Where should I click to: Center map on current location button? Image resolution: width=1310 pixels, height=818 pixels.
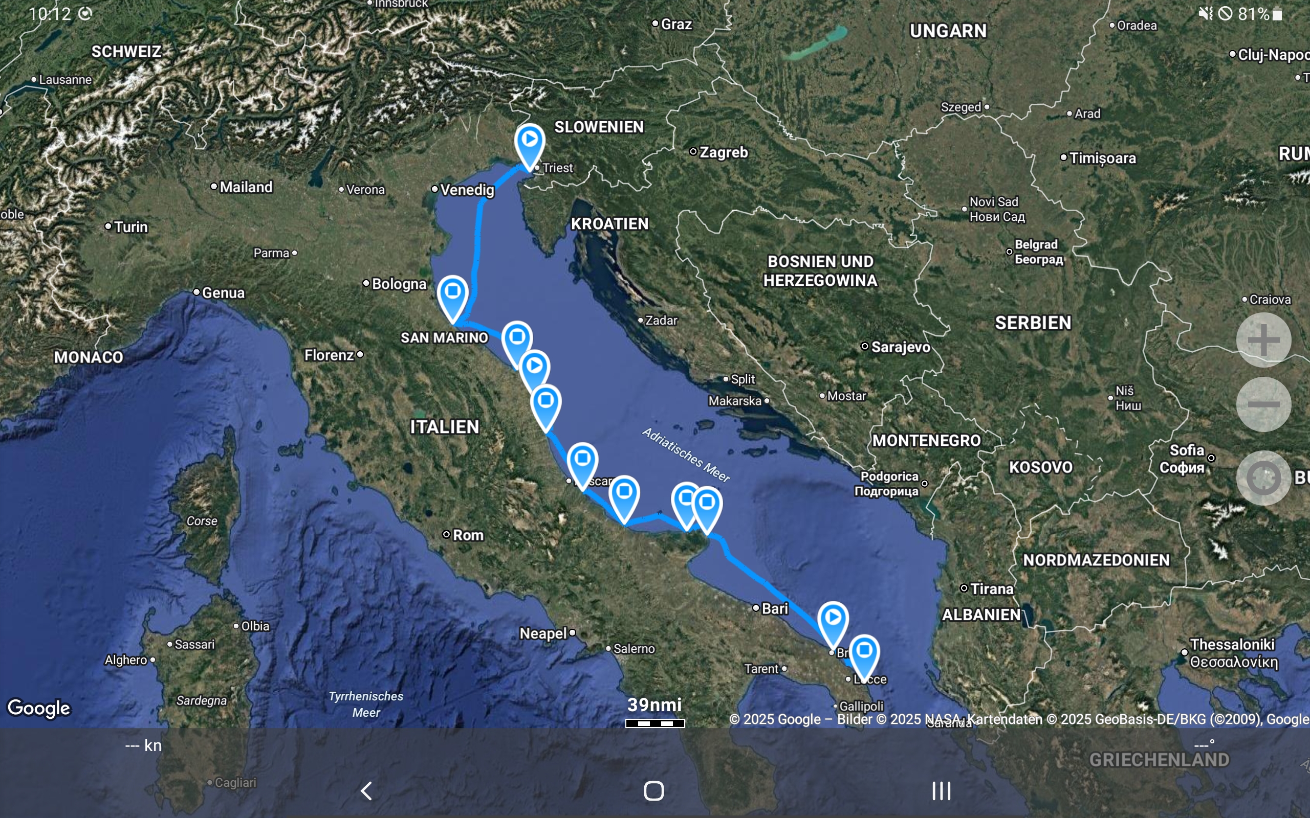(x=1263, y=478)
